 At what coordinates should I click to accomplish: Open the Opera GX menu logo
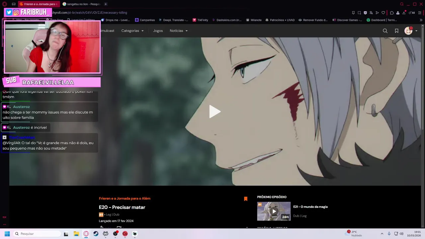(x=4, y=4)
